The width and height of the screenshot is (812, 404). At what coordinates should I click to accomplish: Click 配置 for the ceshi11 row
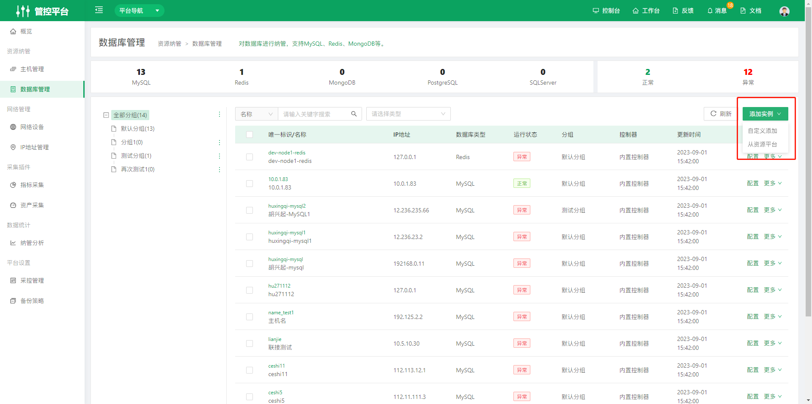coord(752,370)
